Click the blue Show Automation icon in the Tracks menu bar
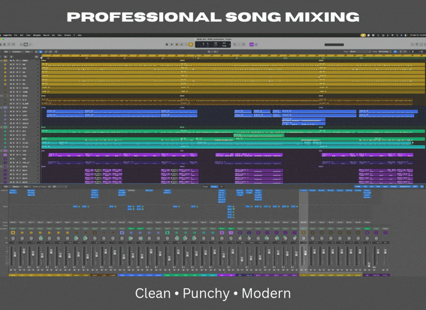 (41, 51)
